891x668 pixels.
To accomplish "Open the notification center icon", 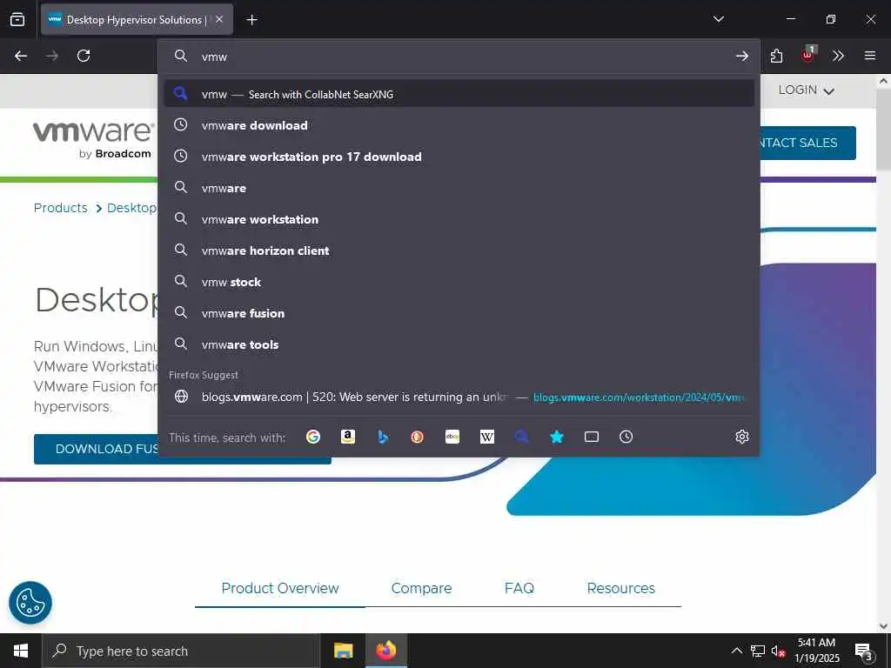I will 864,651.
